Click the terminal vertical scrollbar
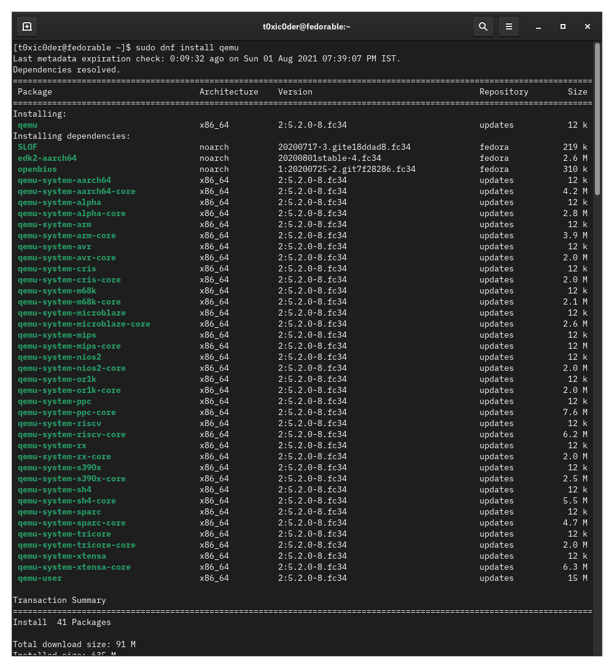Screen dimensions: 614x668 597,119
